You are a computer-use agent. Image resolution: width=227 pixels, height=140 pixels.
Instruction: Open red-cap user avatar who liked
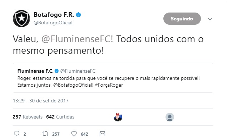(x=118, y=117)
